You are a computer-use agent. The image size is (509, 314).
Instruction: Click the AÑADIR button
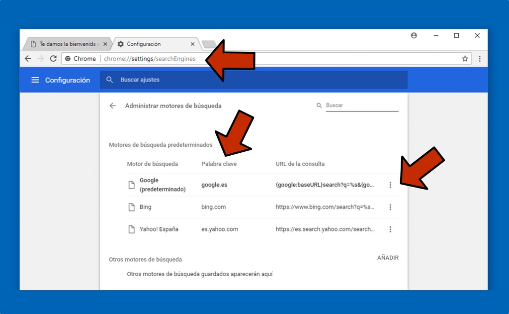coord(388,258)
